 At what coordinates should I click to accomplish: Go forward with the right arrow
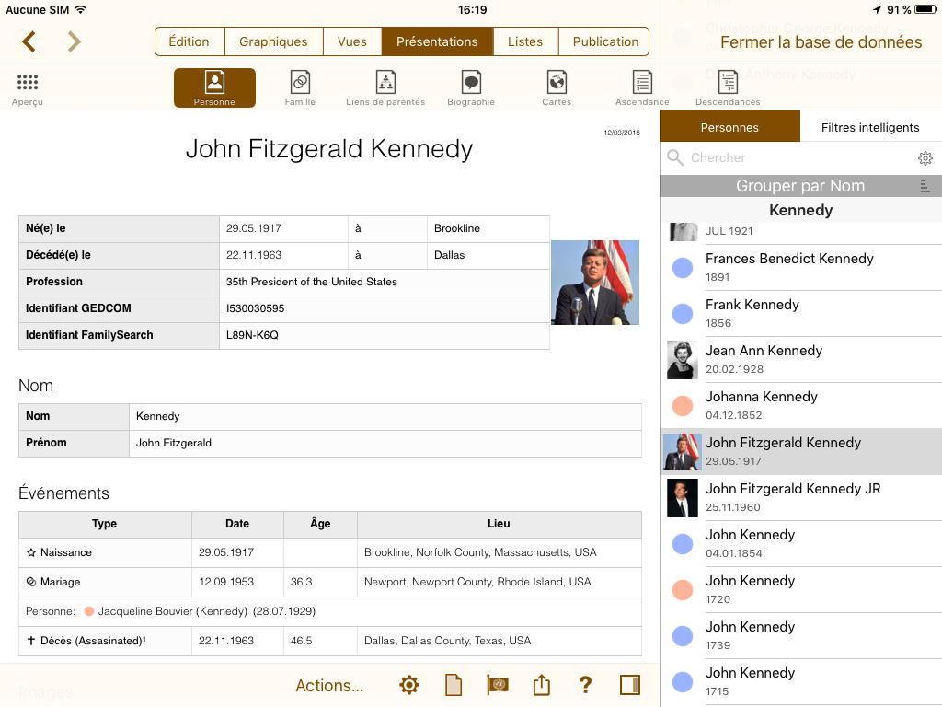pos(74,41)
